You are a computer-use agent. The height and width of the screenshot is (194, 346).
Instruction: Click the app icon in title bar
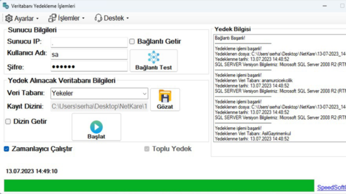click(6, 6)
